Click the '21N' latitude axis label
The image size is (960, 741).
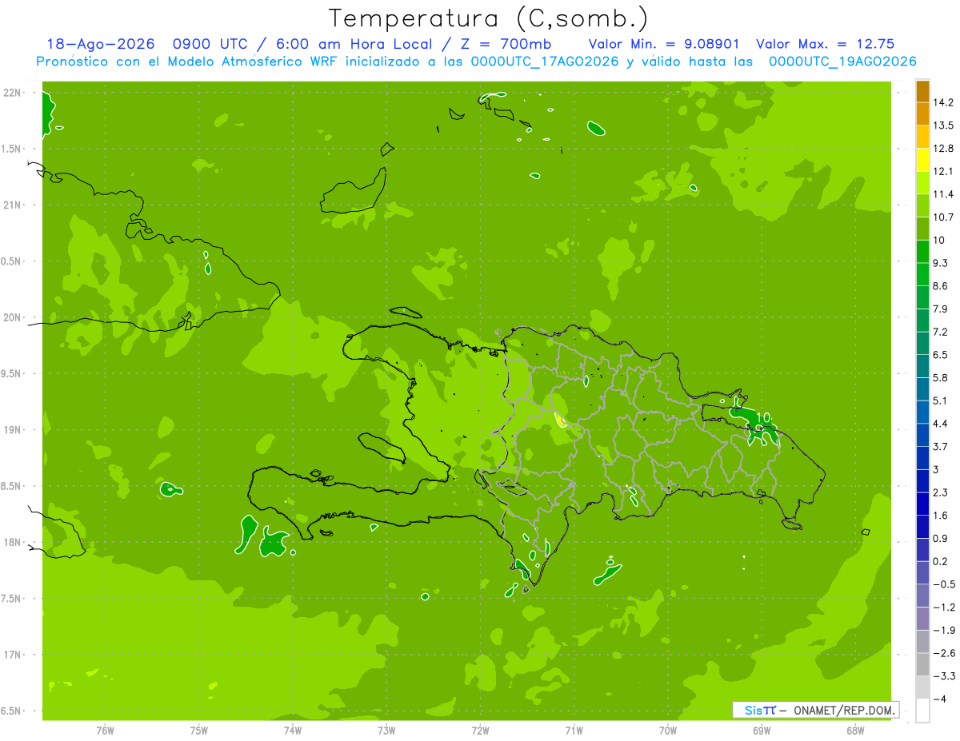14,205
